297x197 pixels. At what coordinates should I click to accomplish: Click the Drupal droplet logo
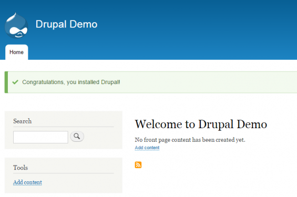pos(16,25)
